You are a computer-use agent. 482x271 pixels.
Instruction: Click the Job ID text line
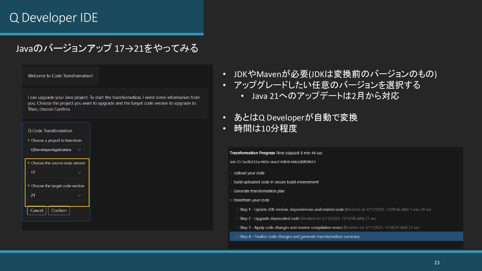(272, 162)
